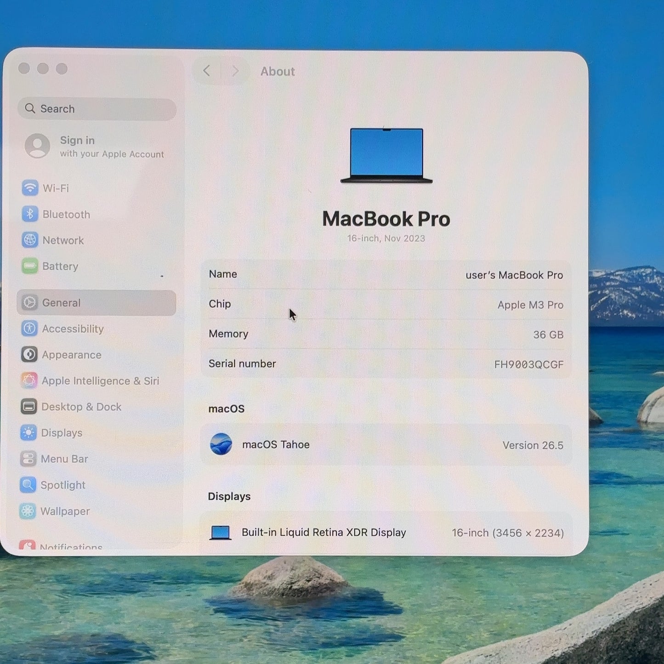Click the serial number FH9003QCGF
This screenshot has width=664, height=664.
pos(528,364)
